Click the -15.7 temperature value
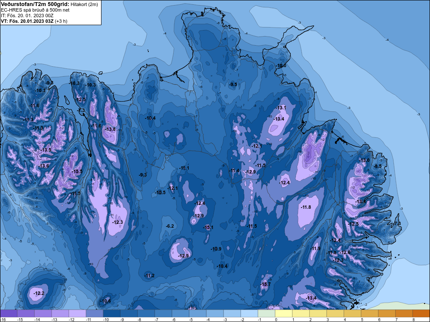The height and width of the screenshot is (322, 430). point(265,284)
